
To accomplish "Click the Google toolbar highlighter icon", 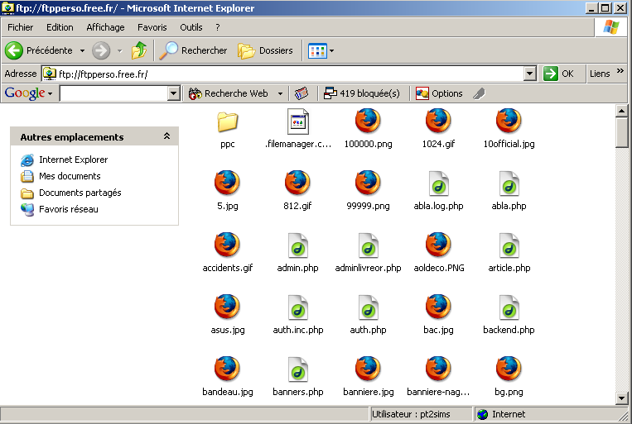I will click(x=479, y=93).
